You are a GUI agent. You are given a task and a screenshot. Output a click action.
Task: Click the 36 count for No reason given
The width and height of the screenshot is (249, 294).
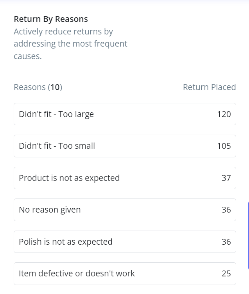point(226,210)
